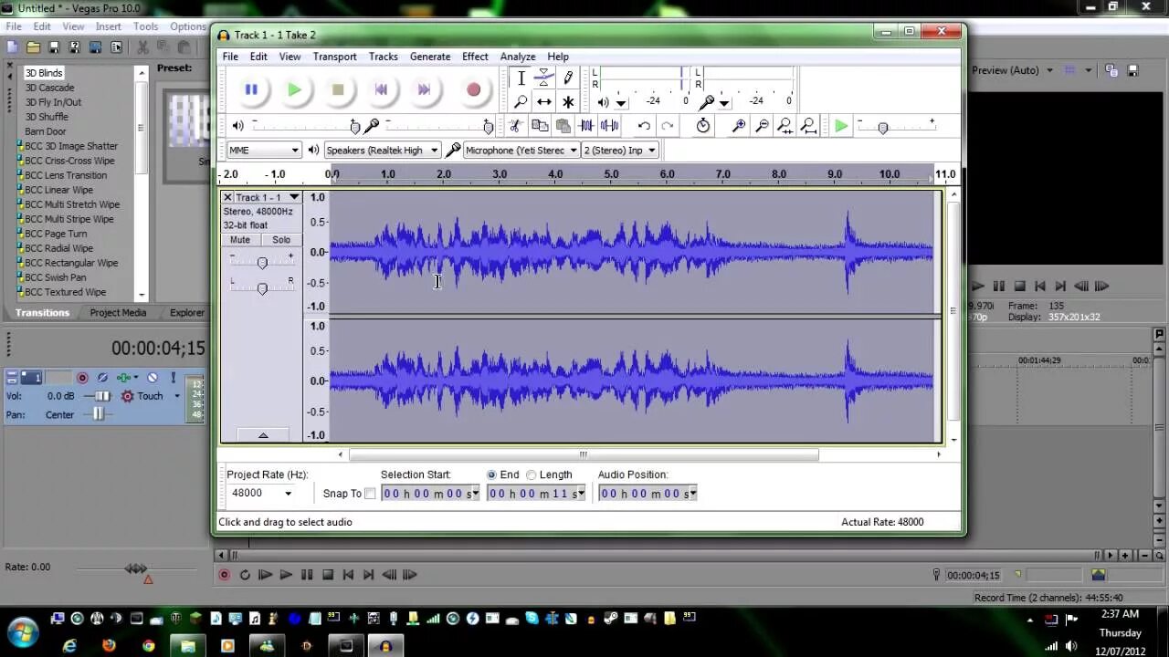Select BCC Page Turn transition in Vegas
Screen dimensions: 1169x657
[56, 234]
